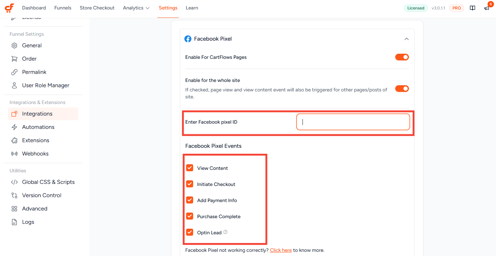
Task: Click the Licensed status badge
Action: click(416, 8)
